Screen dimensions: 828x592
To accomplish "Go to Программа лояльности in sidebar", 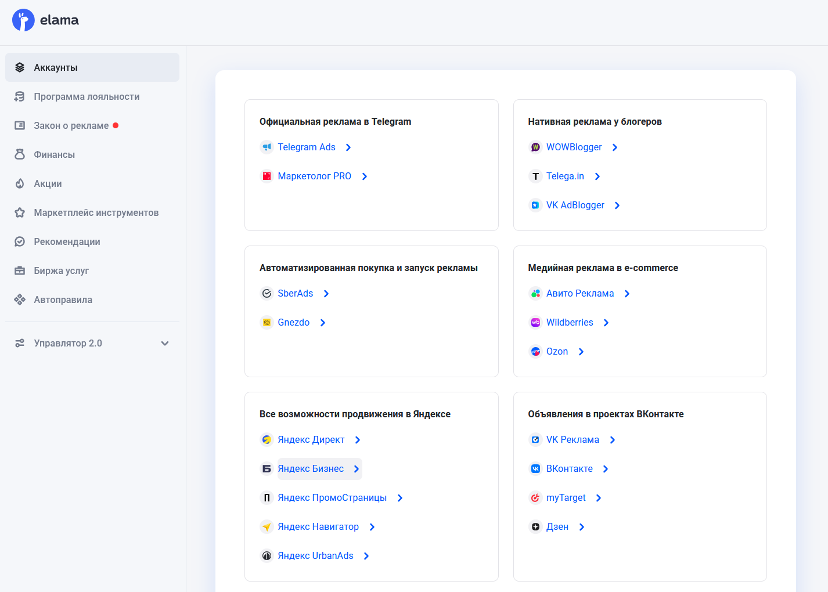I will click(x=87, y=96).
